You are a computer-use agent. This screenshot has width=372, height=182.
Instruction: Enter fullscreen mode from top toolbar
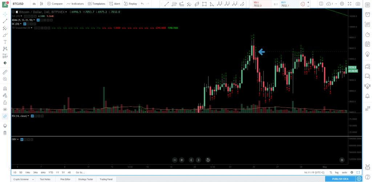(x=350, y=4)
